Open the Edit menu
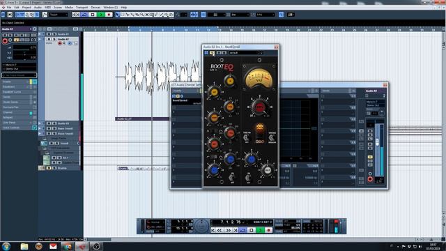 click(x=17, y=8)
